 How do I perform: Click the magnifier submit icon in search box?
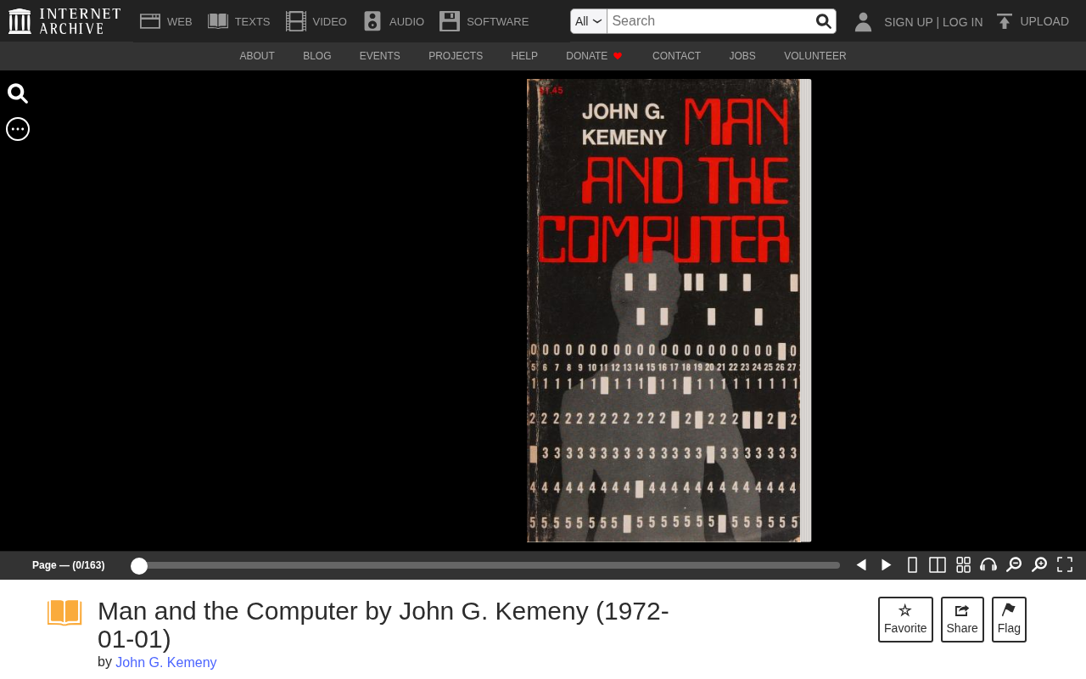823,21
